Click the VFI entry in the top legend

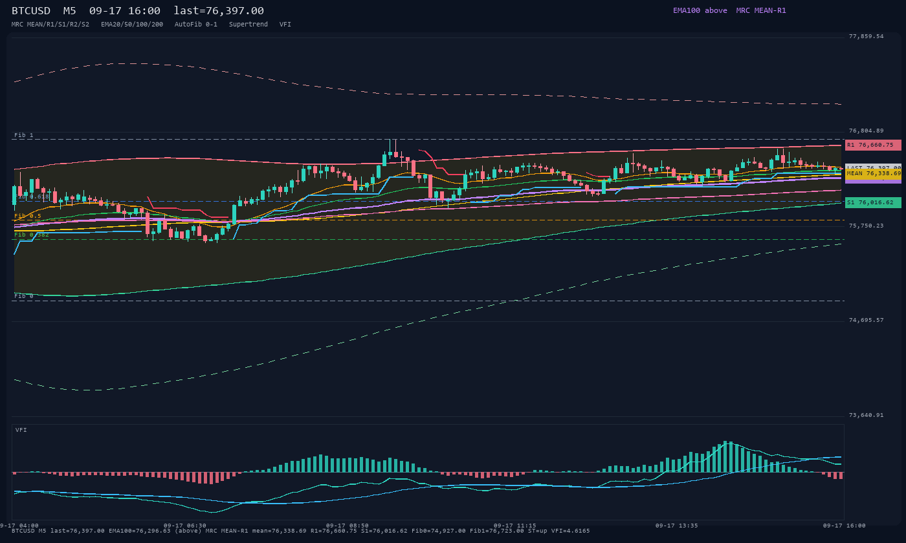click(x=285, y=25)
